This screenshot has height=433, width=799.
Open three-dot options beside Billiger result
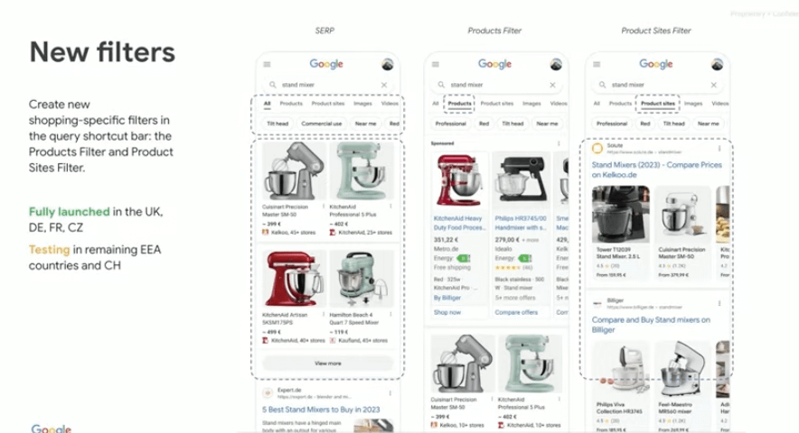719,303
